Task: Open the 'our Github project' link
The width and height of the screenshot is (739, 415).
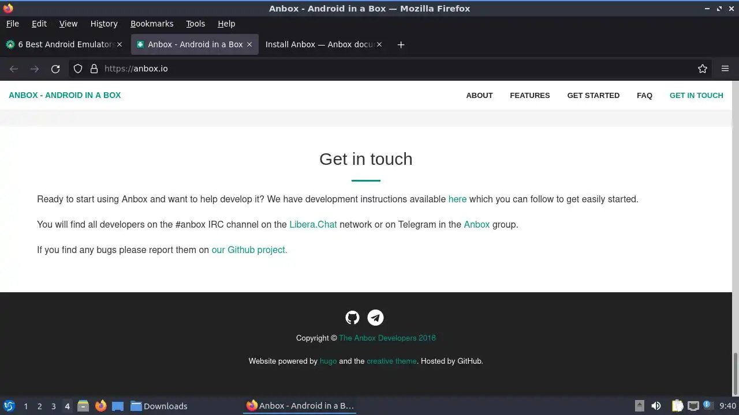Action: click(x=249, y=250)
